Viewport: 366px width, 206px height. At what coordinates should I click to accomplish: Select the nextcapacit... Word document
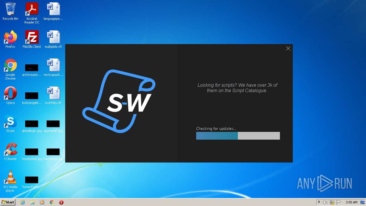click(53, 68)
